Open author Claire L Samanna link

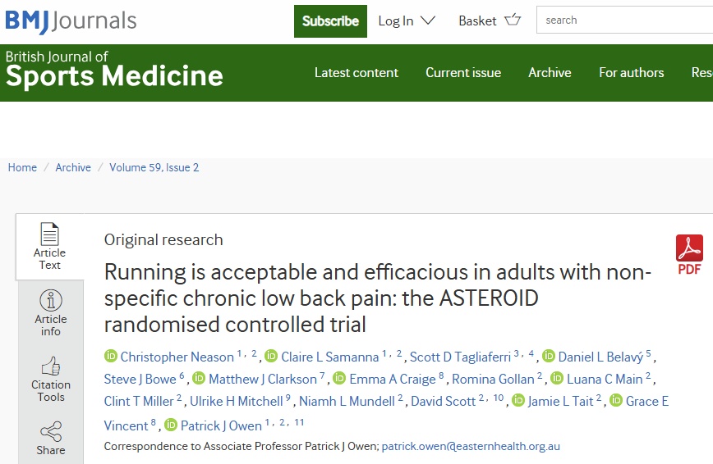click(329, 357)
